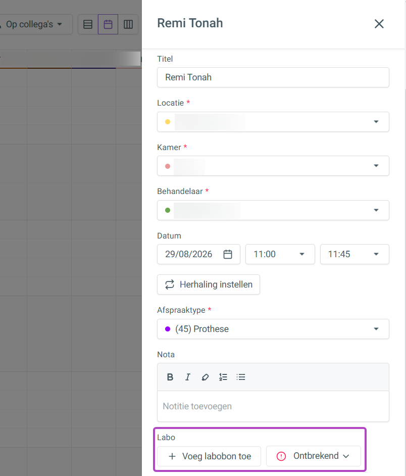Switch to list view icon
Screen dimensions: 406x476
(x=88, y=24)
